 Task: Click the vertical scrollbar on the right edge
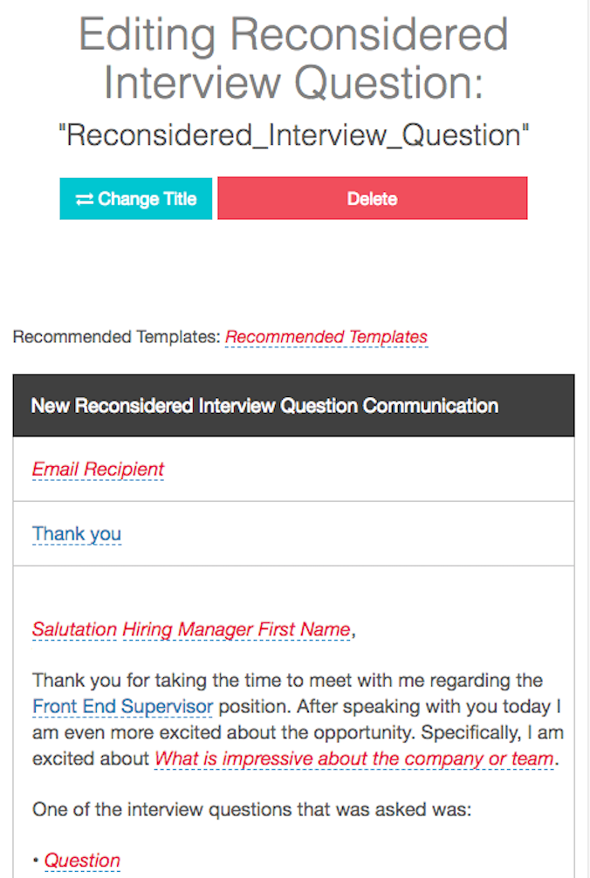click(x=588, y=436)
